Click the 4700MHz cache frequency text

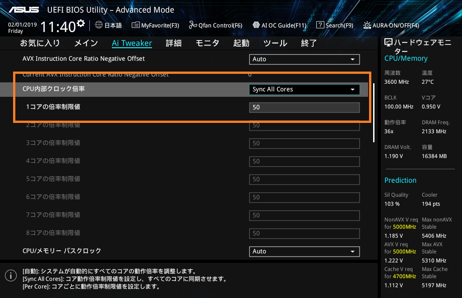(404, 276)
